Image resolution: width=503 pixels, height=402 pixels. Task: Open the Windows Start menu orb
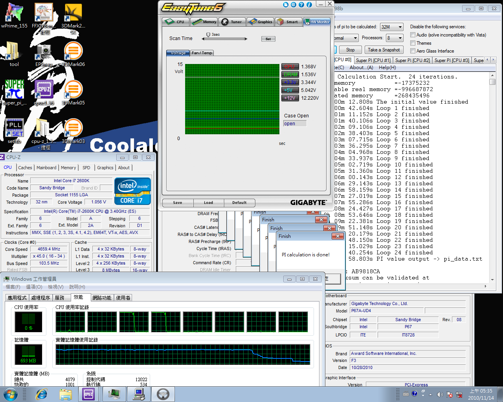(11, 394)
